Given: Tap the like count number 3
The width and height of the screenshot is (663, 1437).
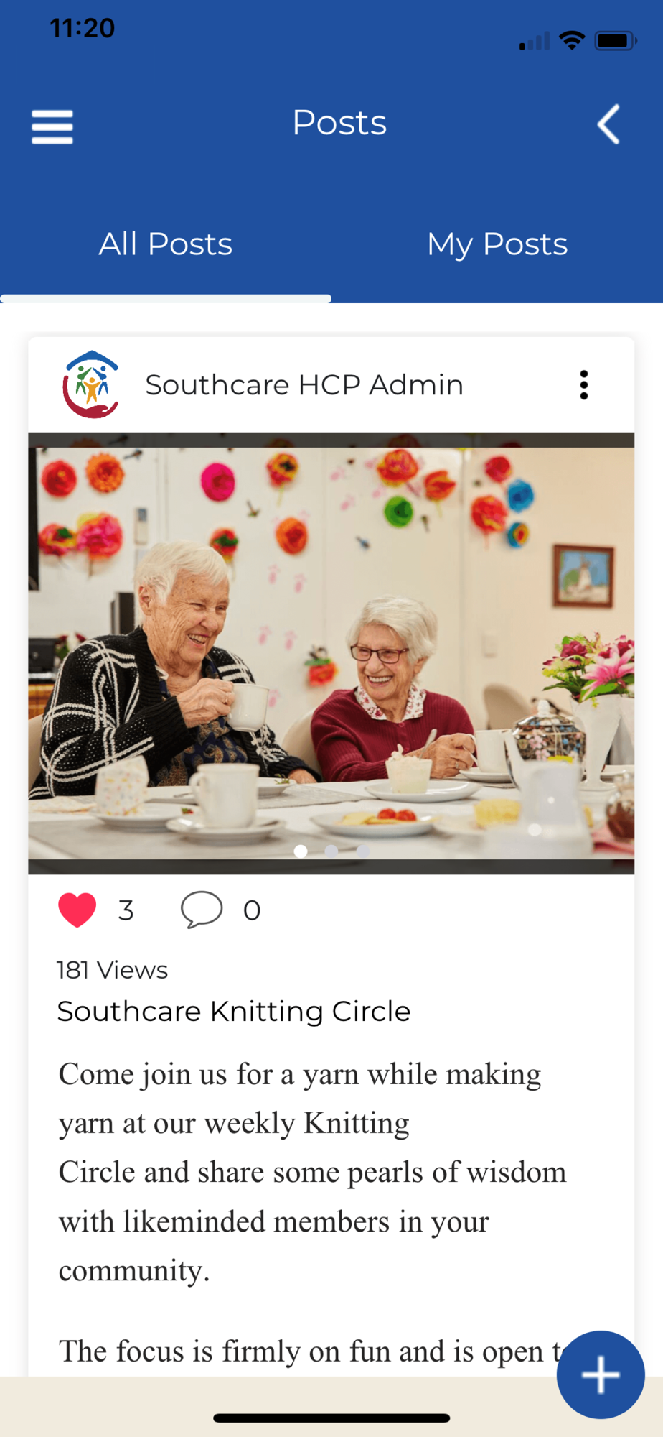Looking at the screenshot, I should click(x=126, y=910).
